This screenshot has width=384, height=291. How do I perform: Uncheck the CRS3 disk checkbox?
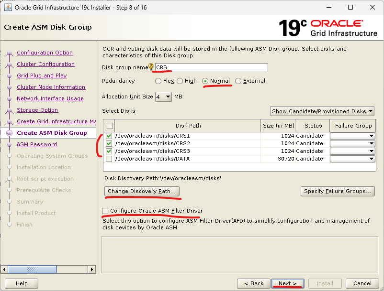click(109, 151)
